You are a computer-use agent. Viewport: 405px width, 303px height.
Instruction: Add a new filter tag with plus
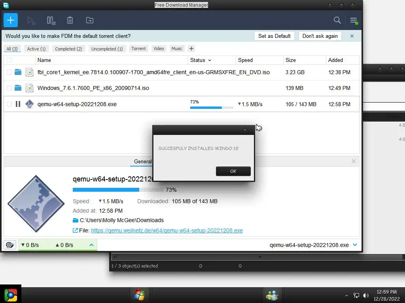coord(191,49)
